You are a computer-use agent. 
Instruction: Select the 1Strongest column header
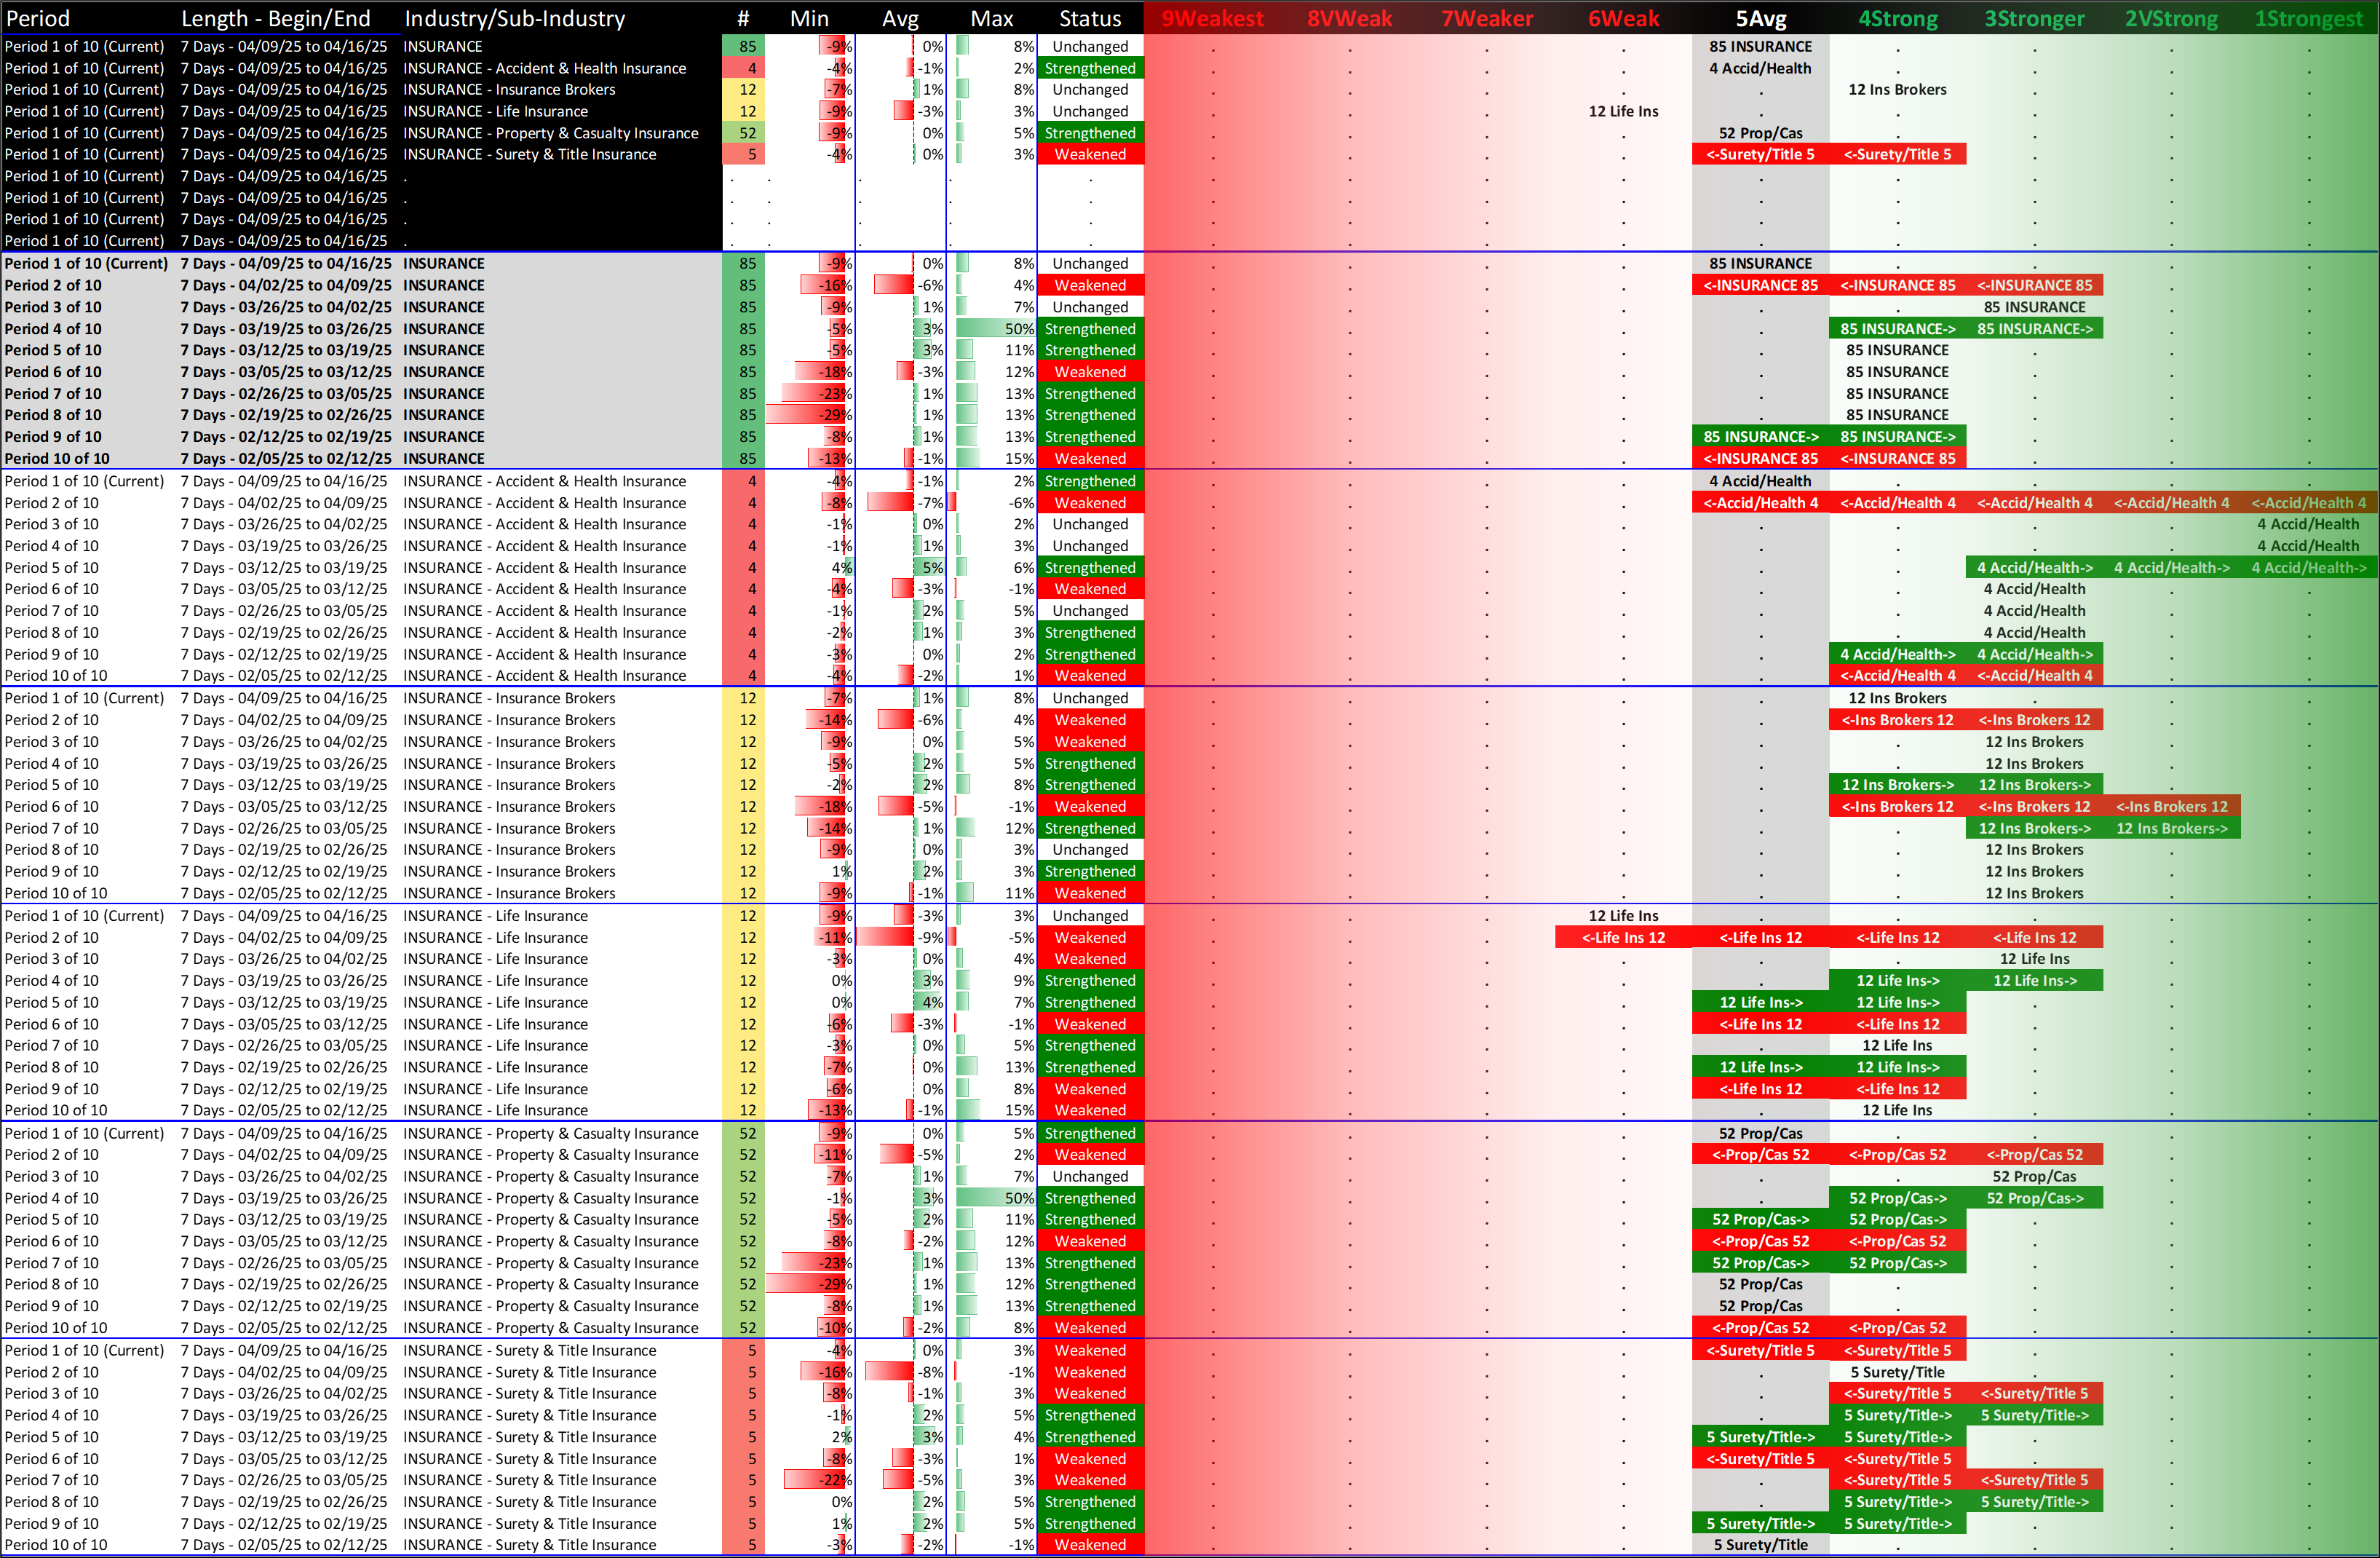pos(2308,18)
